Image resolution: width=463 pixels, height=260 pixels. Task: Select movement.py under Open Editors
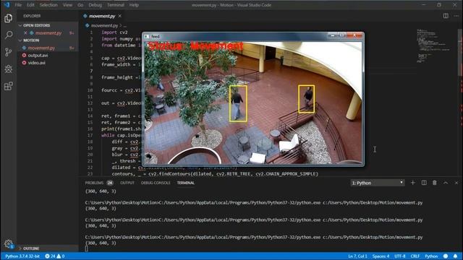[x=48, y=33]
